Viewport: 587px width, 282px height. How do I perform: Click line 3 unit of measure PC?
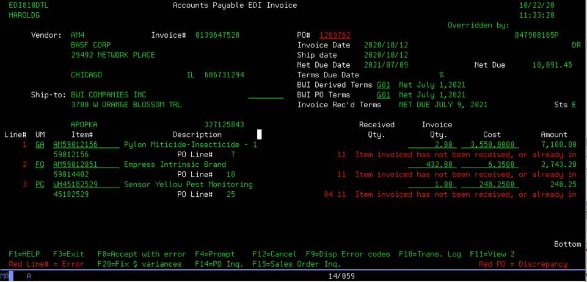40,185
